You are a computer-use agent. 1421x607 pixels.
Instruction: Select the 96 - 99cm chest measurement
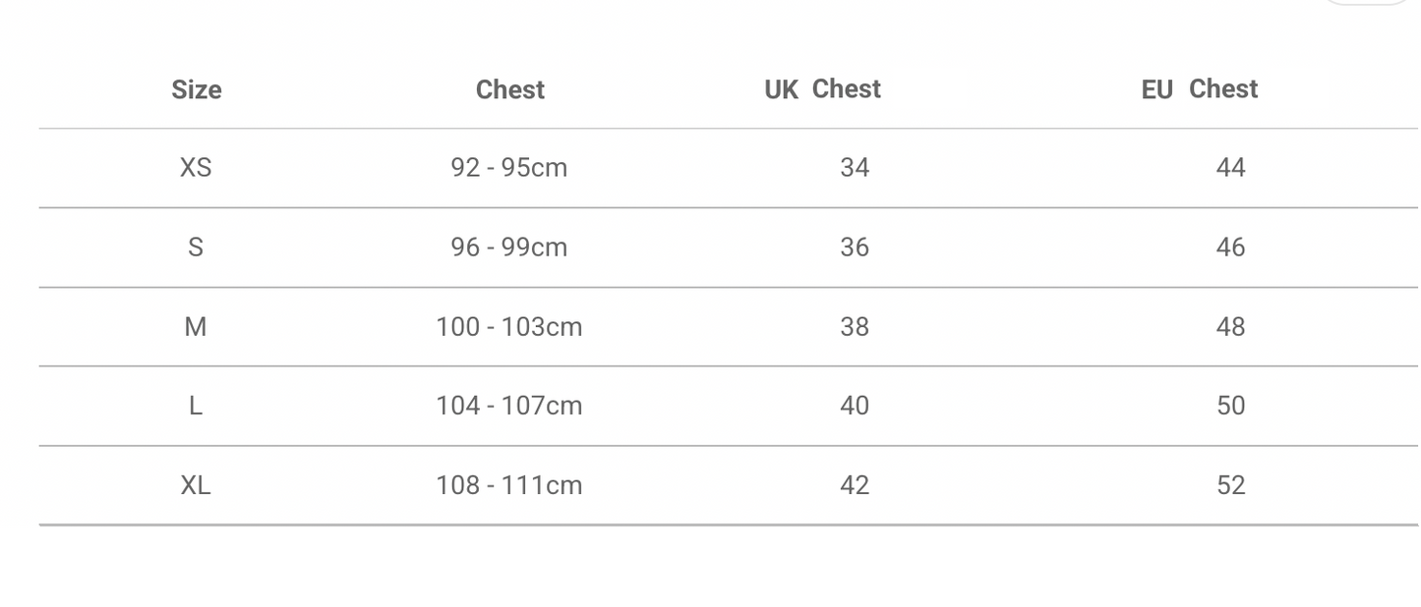509,248
